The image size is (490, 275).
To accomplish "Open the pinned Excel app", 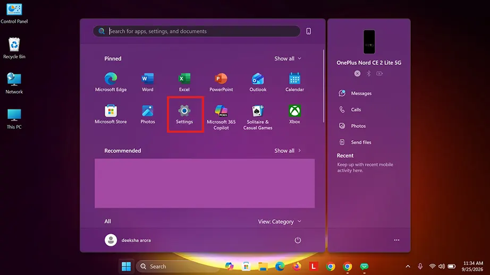I will coord(184,82).
